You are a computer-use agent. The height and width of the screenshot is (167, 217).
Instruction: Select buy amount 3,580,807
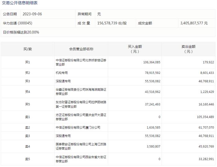(x=153, y=147)
